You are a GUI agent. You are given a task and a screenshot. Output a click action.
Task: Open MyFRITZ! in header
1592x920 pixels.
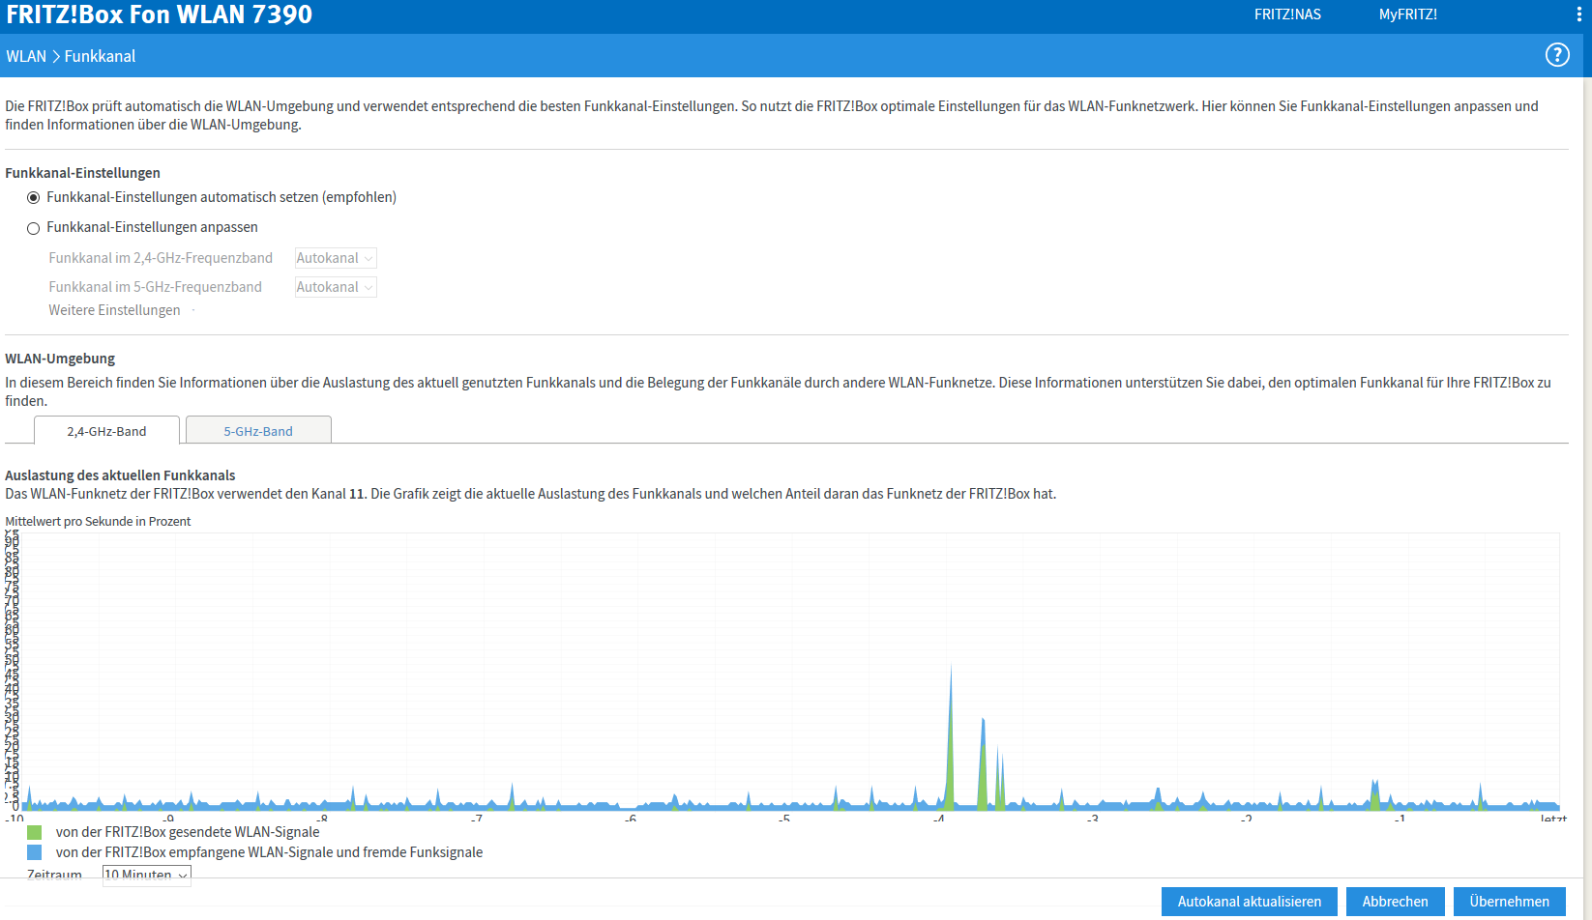tap(1408, 14)
